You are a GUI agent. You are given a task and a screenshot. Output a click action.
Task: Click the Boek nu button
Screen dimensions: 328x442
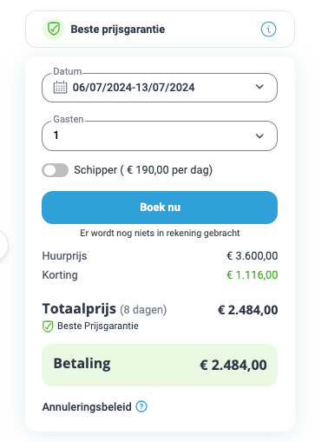tap(160, 208)
